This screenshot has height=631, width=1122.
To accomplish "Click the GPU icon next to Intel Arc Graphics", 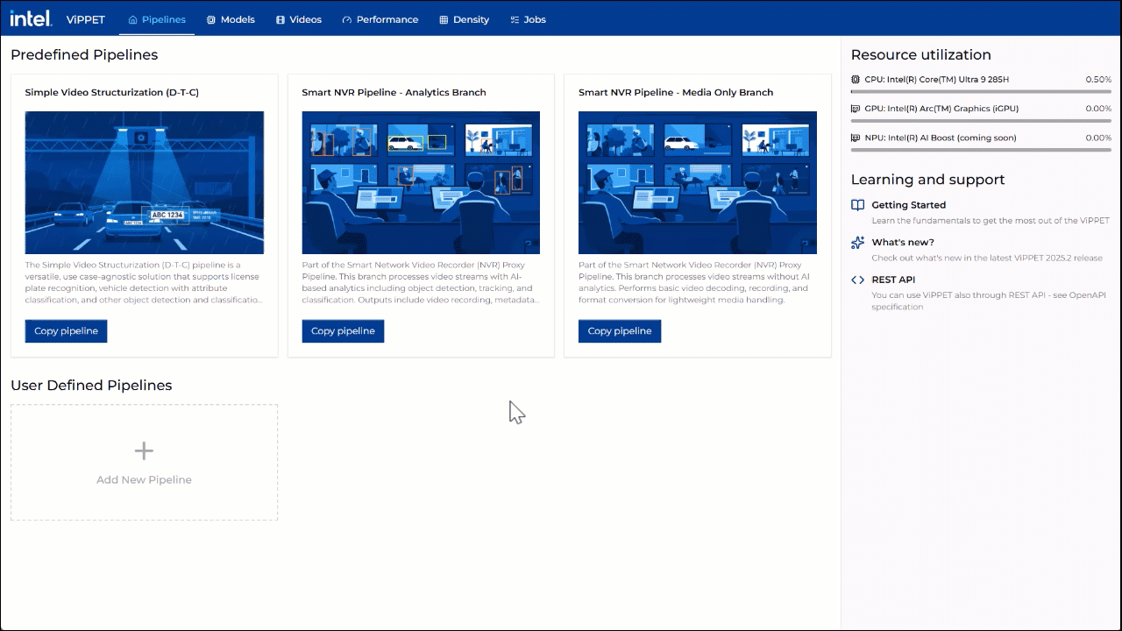I will pyautogui.click(x=855, y=108).
